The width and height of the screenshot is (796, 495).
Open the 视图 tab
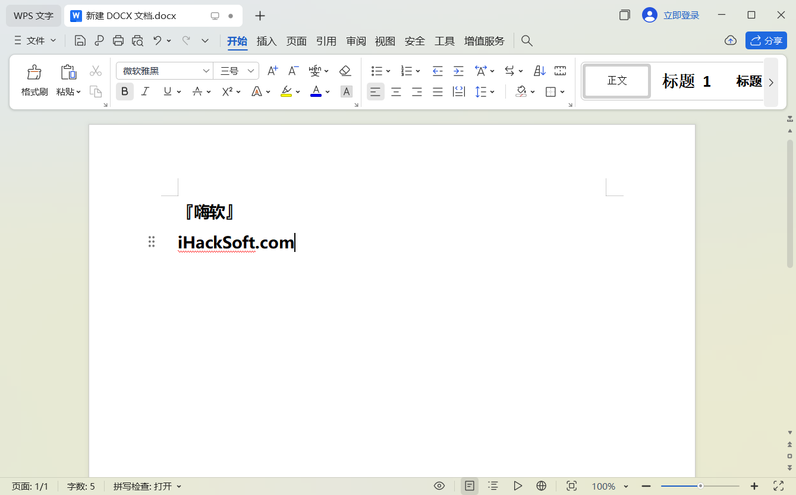[x=385, y=41]
